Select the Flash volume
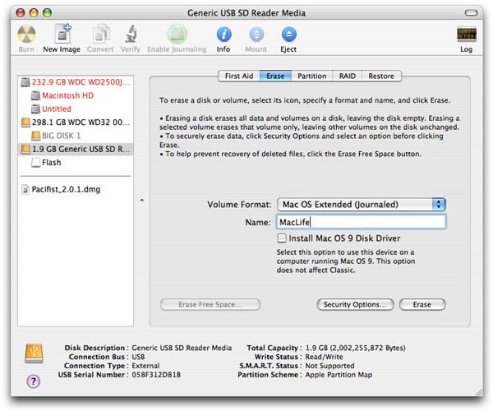 [x=76, y=163]
